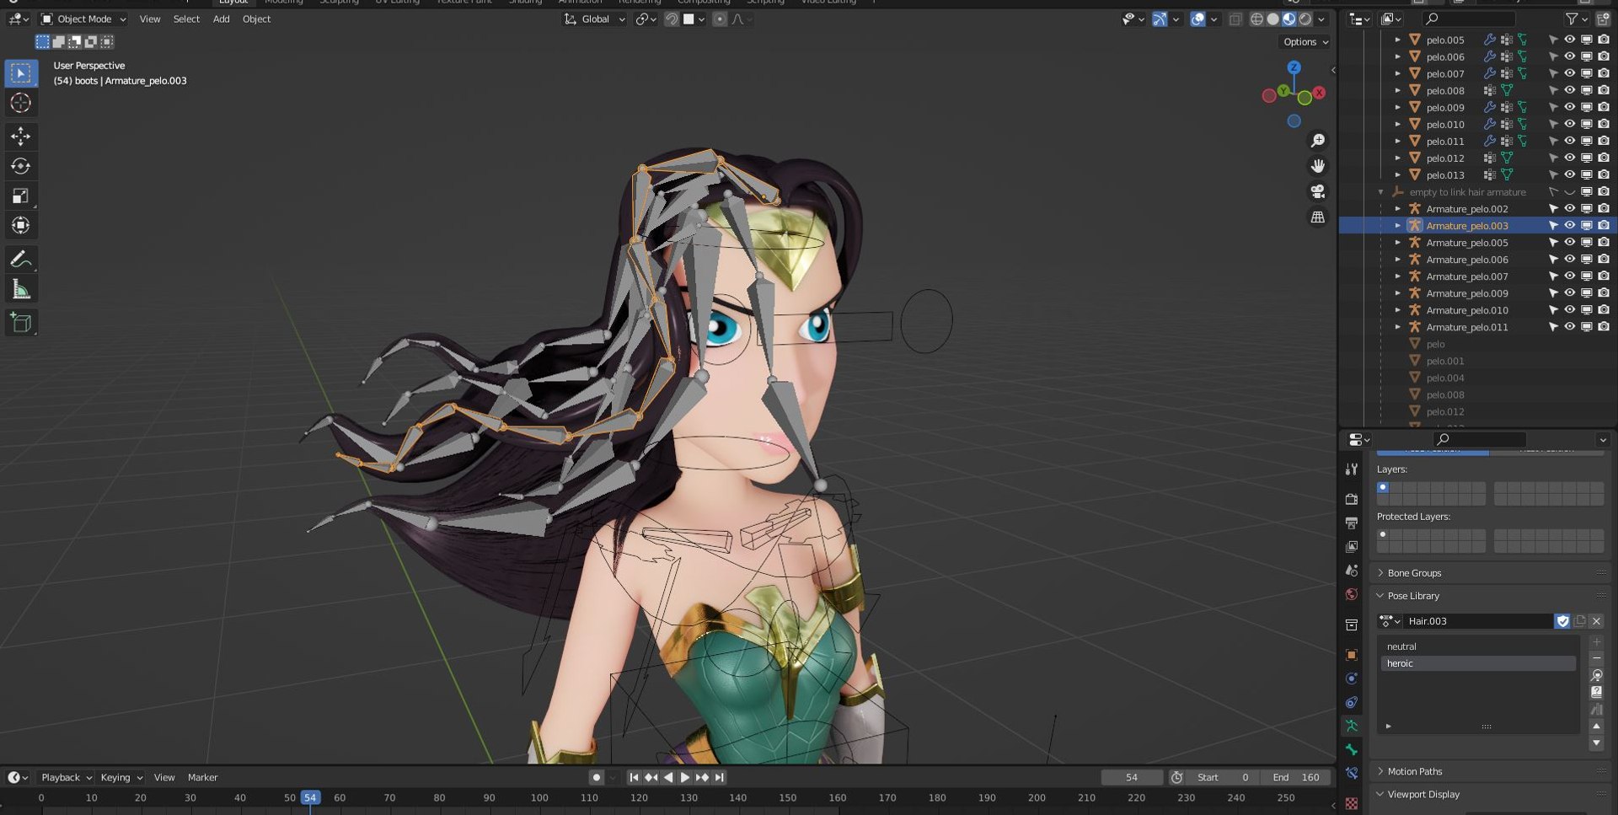Click the current frame 54 field
Viewport: 1618px width, 815px height.
click(1132, 777)
